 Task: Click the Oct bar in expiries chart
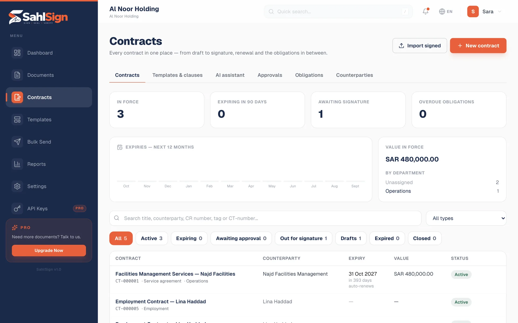click(x=126, y=181)
